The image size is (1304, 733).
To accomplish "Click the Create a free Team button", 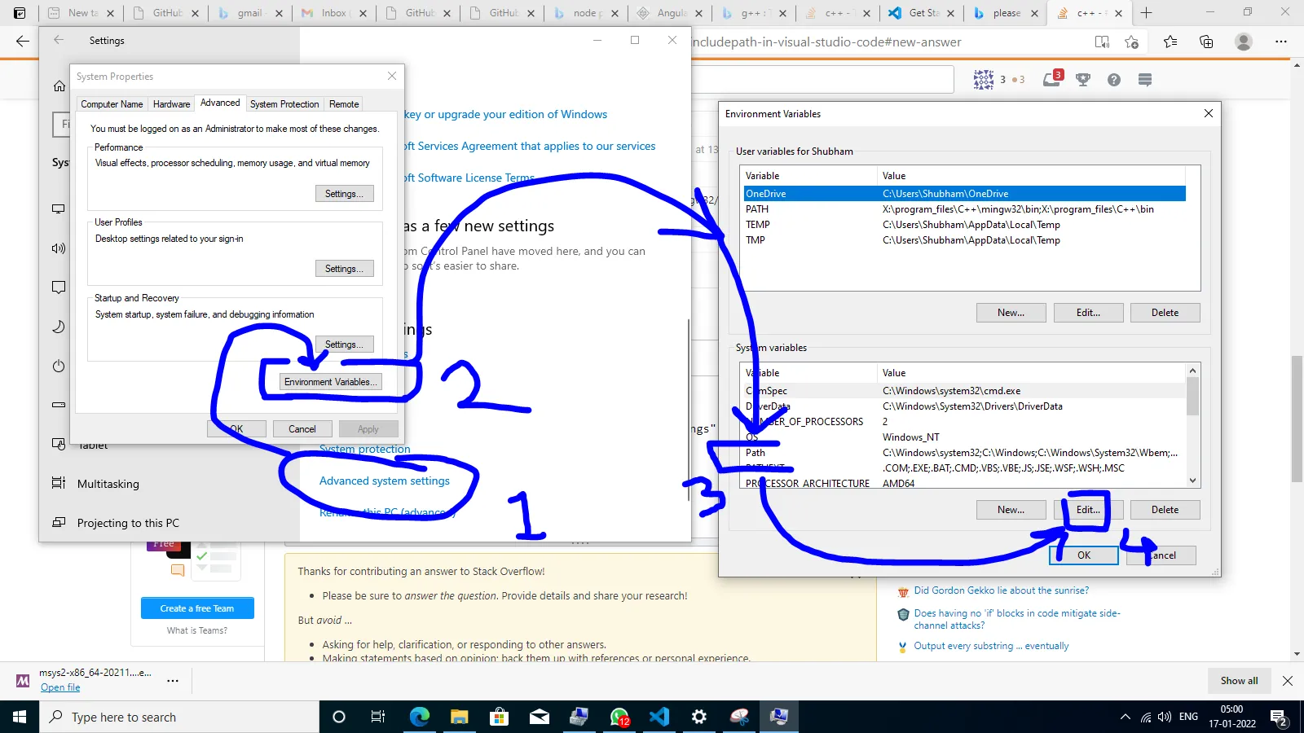I will coord(197,608).
